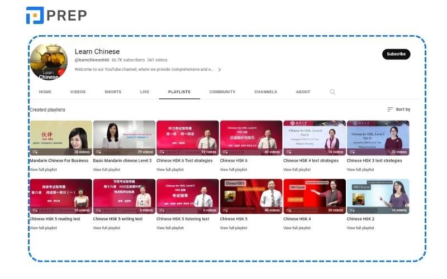The width and height of the screenshot is (447, 279).
Task: Open Chinese HSK 3 test strategies thumbnail
Action: (378, 138)
